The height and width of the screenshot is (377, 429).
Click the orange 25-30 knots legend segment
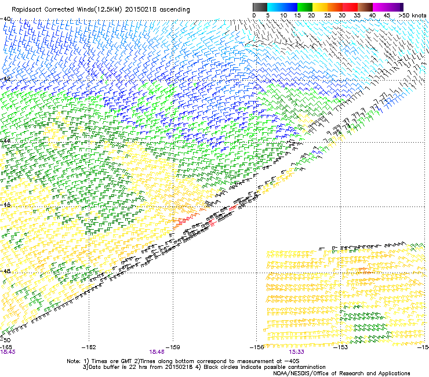(x=335, y=7)
